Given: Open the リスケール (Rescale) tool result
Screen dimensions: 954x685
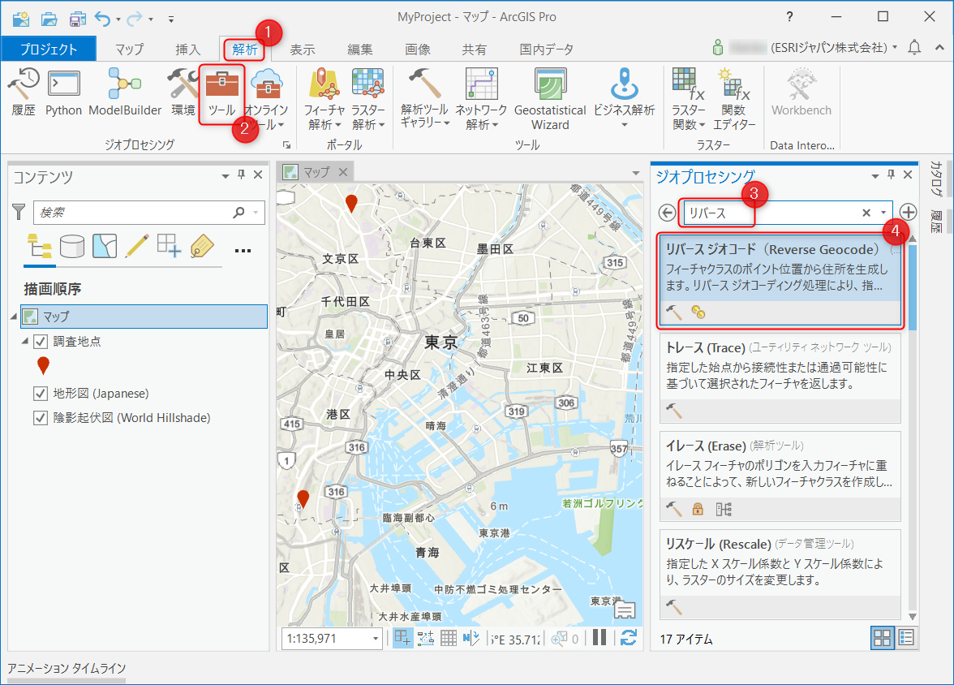Looking at the screenshot, I should coord(780,574).
